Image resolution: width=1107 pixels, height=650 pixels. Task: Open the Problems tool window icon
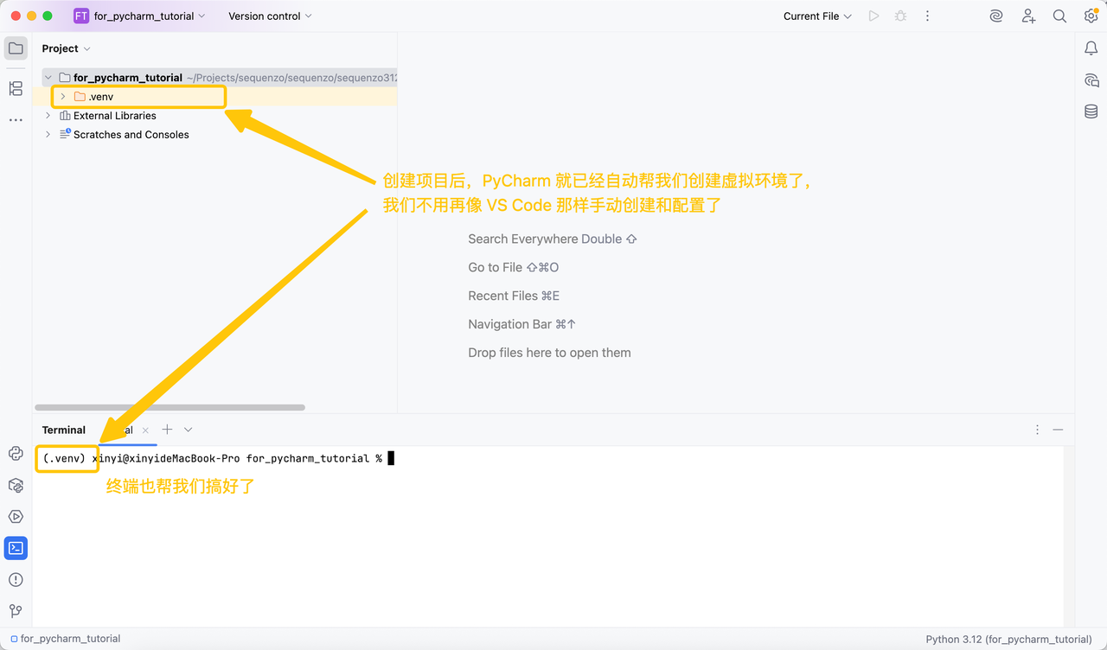16,579
